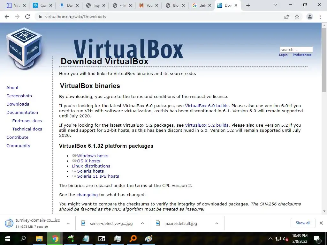Screen dimensions: 327x245
Task: Click the VirtualBox cube logo
Action: click(x=24, y=48)
